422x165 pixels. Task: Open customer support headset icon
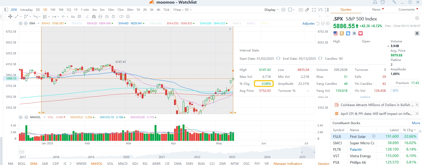[375, 2]
